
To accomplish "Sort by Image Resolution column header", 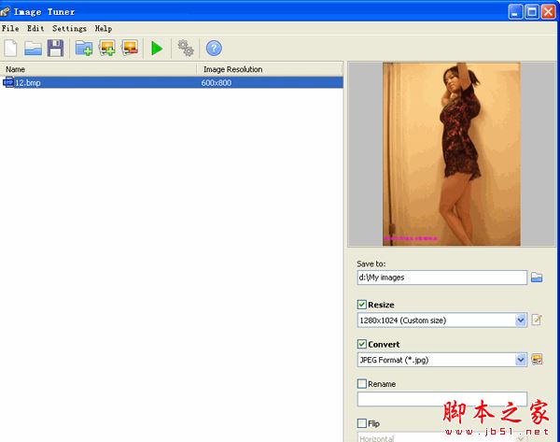I will coord(270,69).
